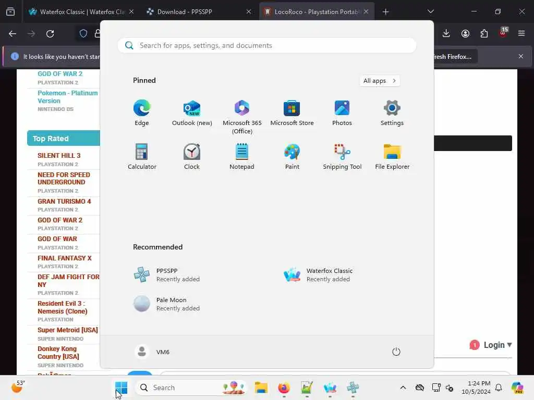Open the browser hamburger menu
This screenshot has width=534, height=400.
pos(521,33)
